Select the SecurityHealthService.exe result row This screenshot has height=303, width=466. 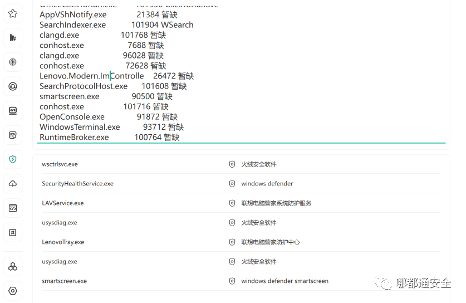click(x=241, y=184)
